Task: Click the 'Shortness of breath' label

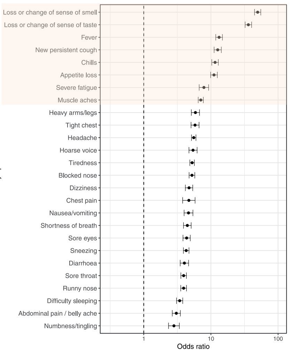Action: pyautogui.click(x=69, y=226)
